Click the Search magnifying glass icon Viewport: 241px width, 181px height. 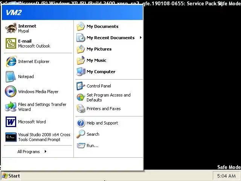pyautogui.click(x=81, y=134)
